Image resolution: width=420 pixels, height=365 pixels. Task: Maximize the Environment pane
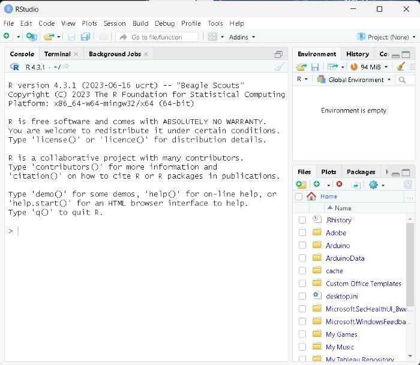tap(406, 55)
